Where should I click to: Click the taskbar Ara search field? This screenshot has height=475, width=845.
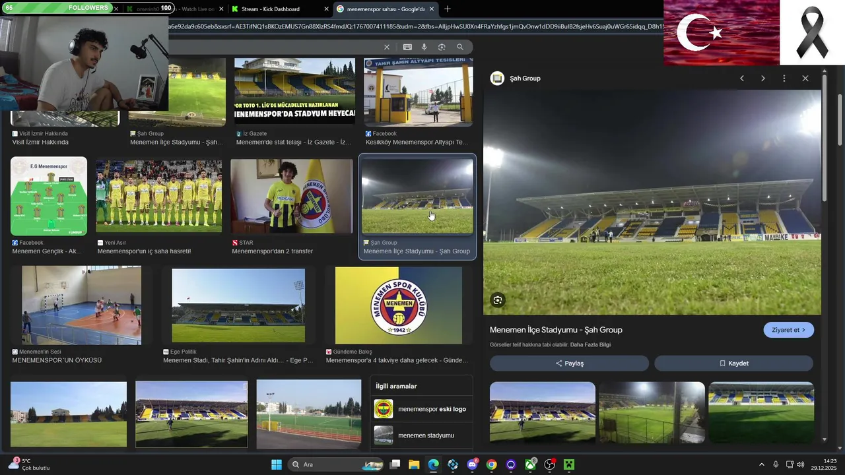(336, 464)
